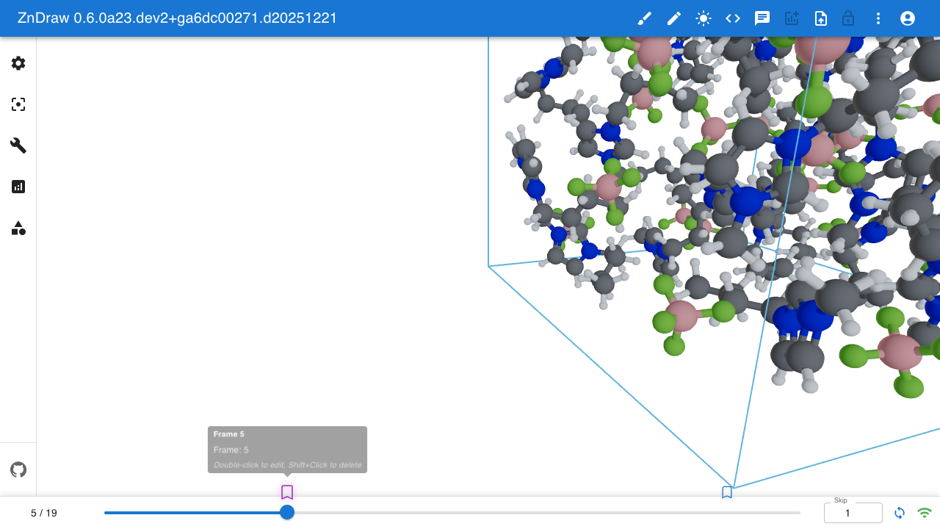Click the Skip value input field

click(853, 513)
